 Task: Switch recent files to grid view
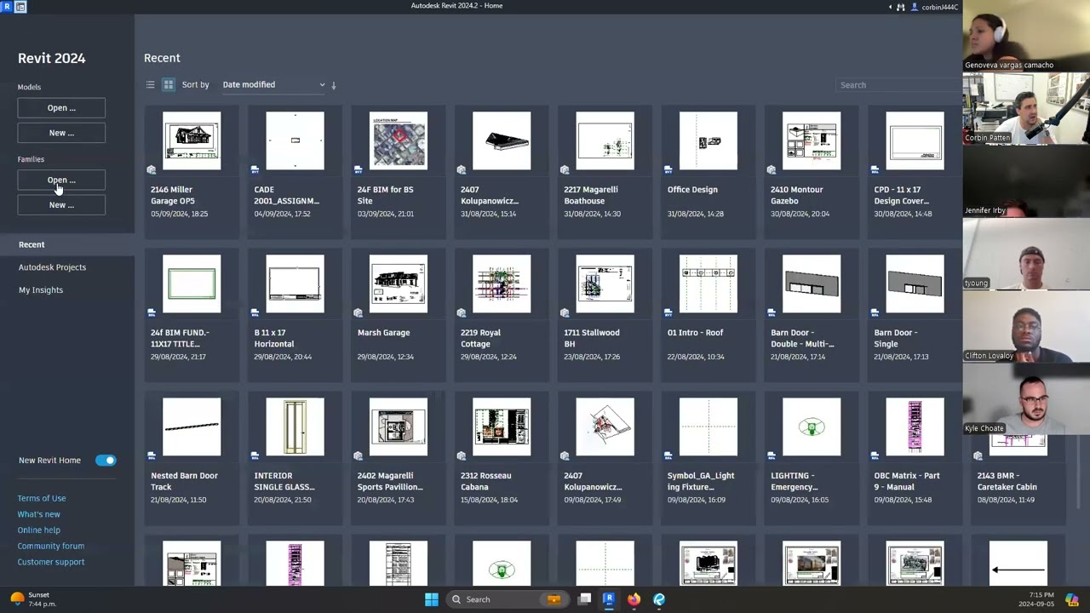pos(168,84)
